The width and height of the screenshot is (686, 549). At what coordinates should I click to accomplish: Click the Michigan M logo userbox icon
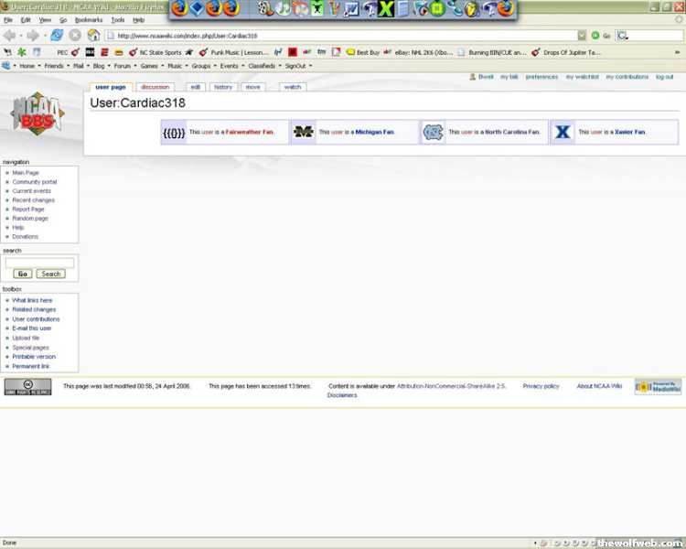[303, 132]
